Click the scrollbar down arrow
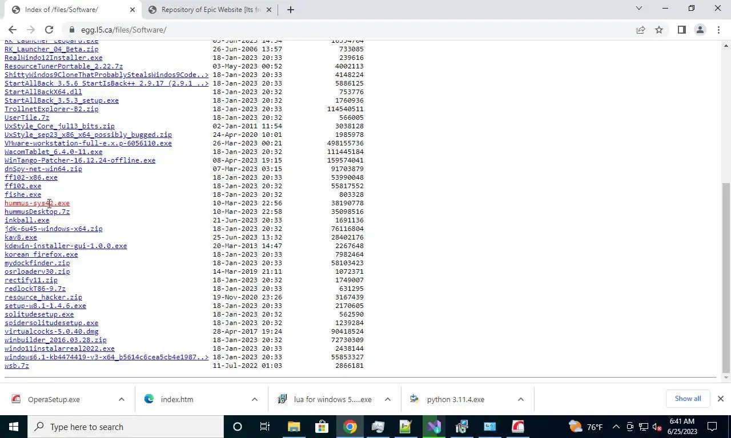 point(726,378)
